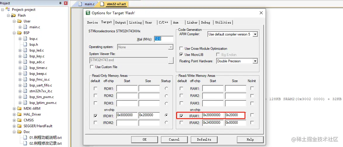Click the 01.例程功能说明.txt file icon

(26, 138)
